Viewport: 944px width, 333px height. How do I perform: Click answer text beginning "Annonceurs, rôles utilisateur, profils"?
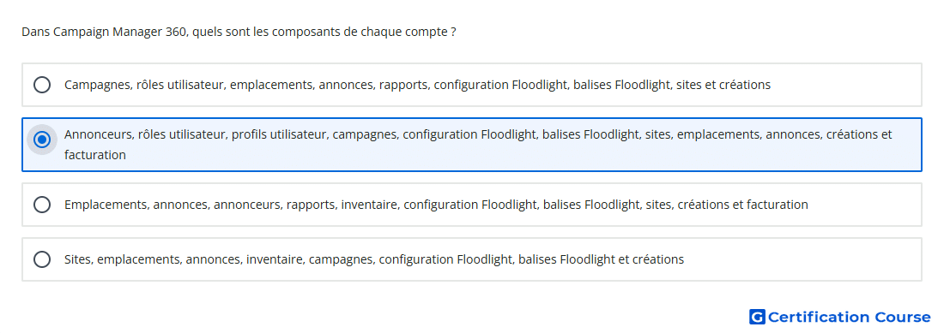[478, 145]
